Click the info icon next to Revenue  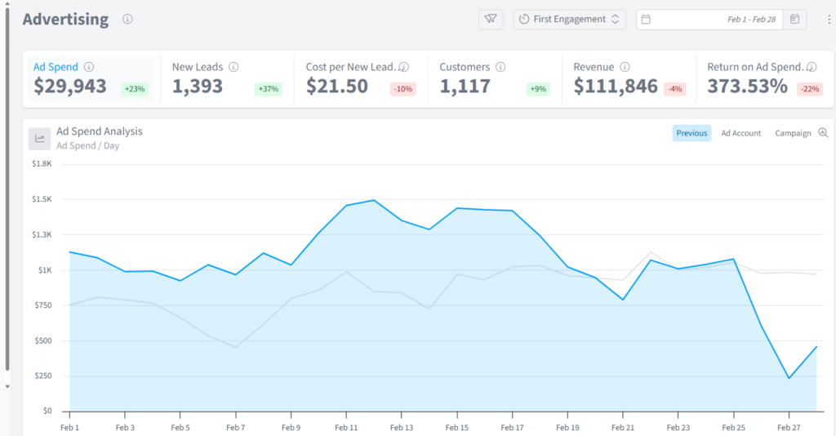pos(625,67)
